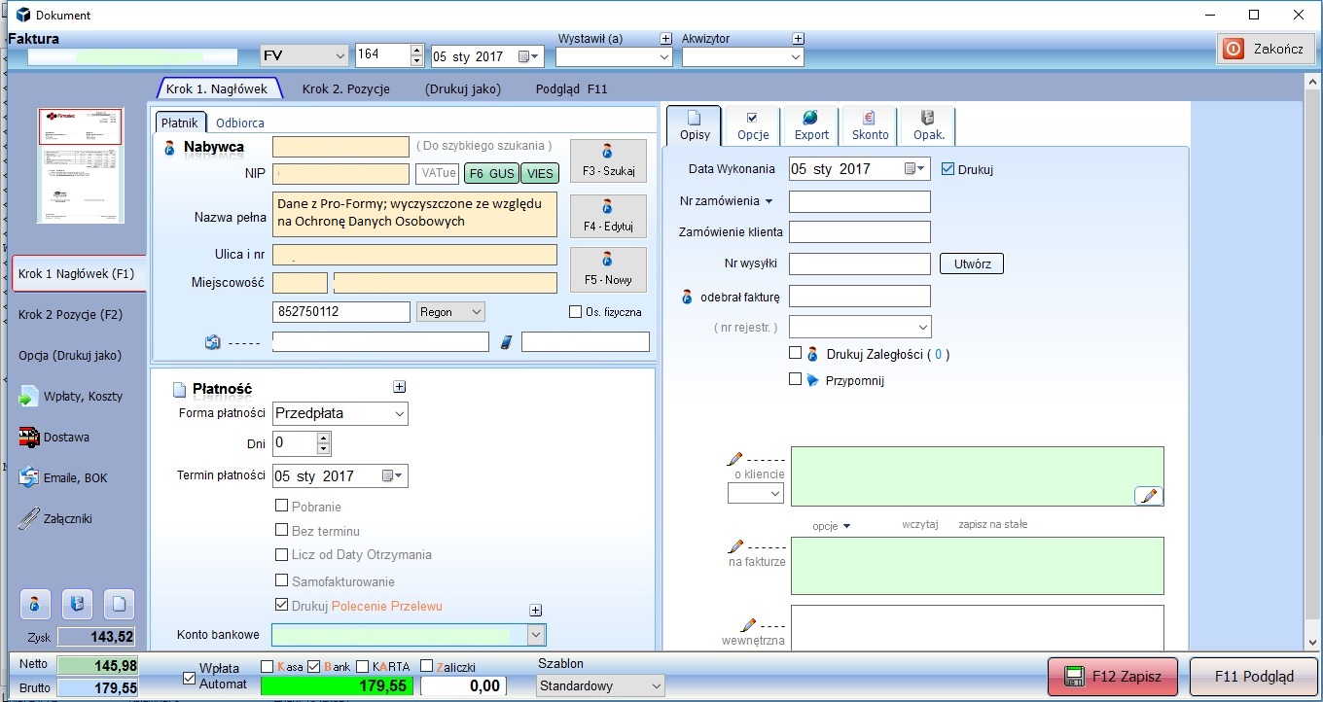Click the person icon next to 'odebrał fakturę'
This screenshot has height=702, width=1323.
pyautogui.click(x=687, y=297)
